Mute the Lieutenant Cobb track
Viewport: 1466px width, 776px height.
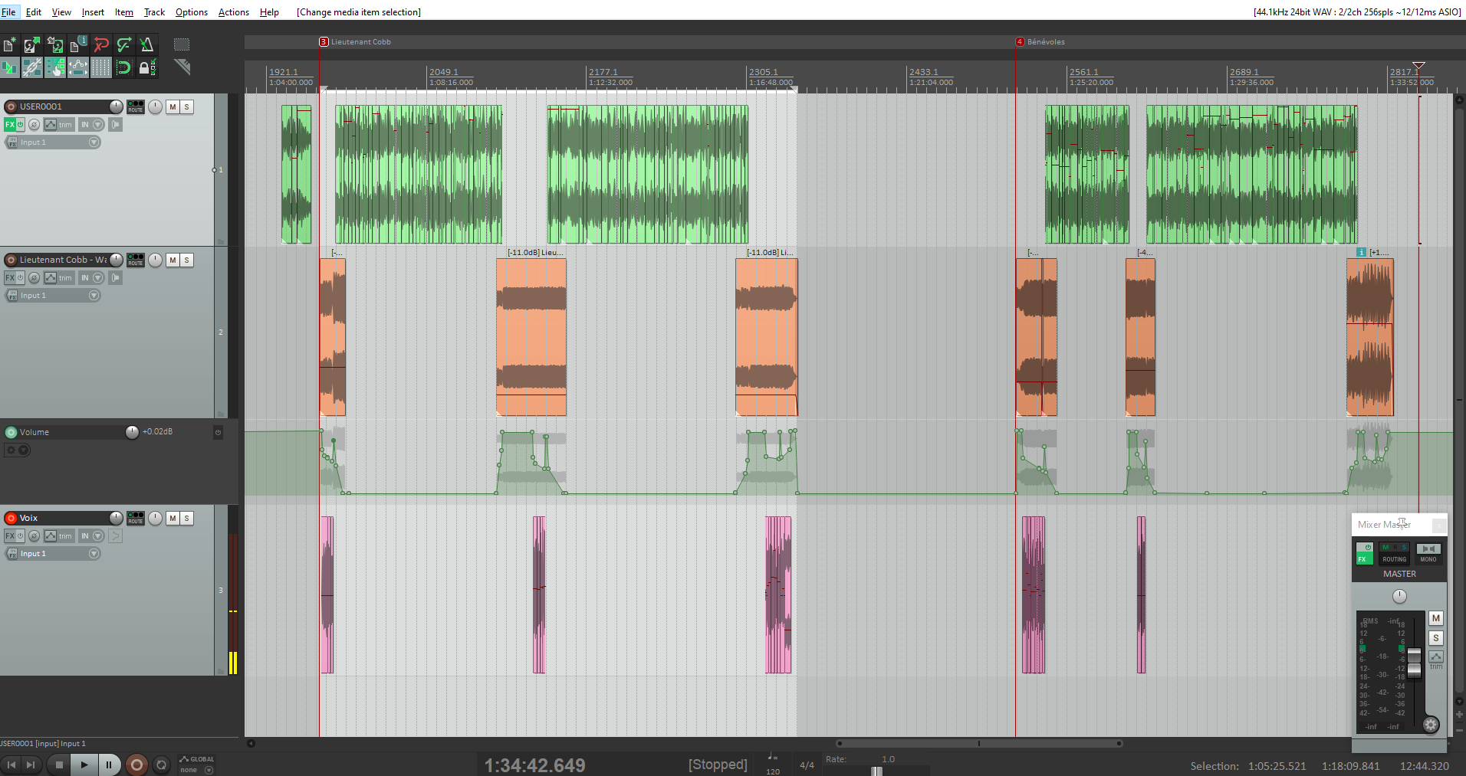tap(173, 260)
